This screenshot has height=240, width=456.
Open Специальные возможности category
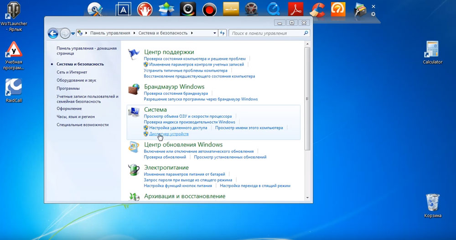tap(83, 125)
